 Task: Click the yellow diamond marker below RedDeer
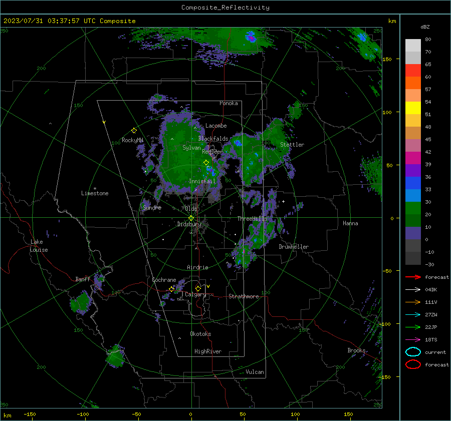(x=206, y=163)
